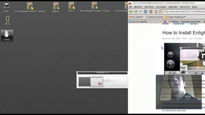Switch to the fourth desktop in the pager
This screenshot has height=115, width=205.
pyautogui.click(x=120, y=82)
